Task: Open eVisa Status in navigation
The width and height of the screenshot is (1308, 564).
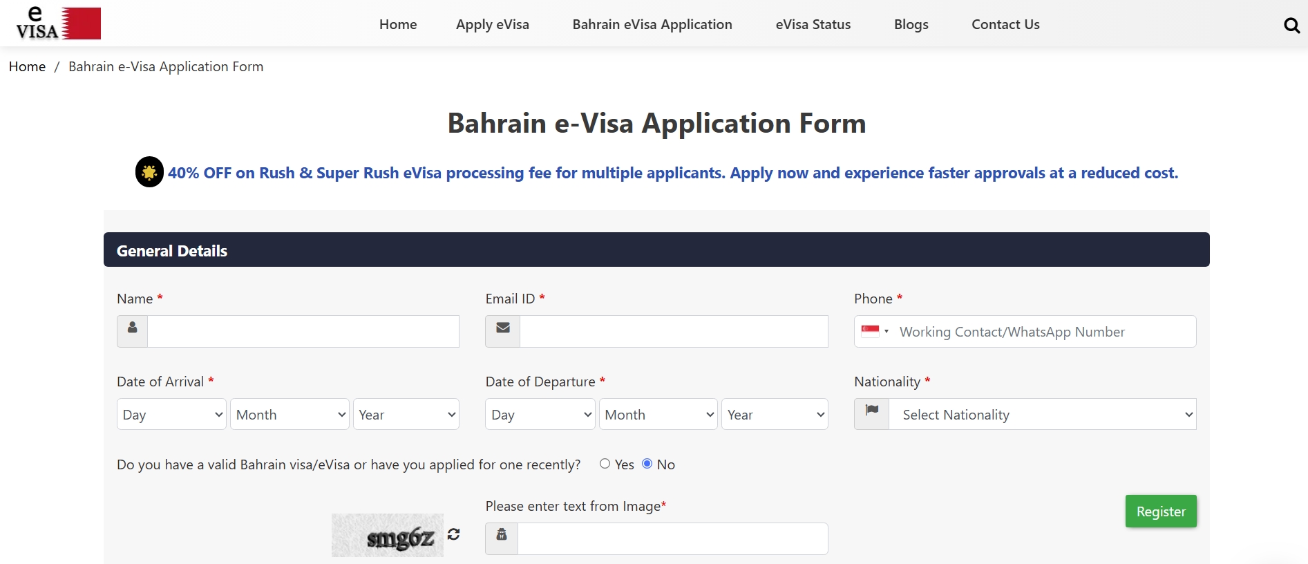Action: tap(813, 24)
